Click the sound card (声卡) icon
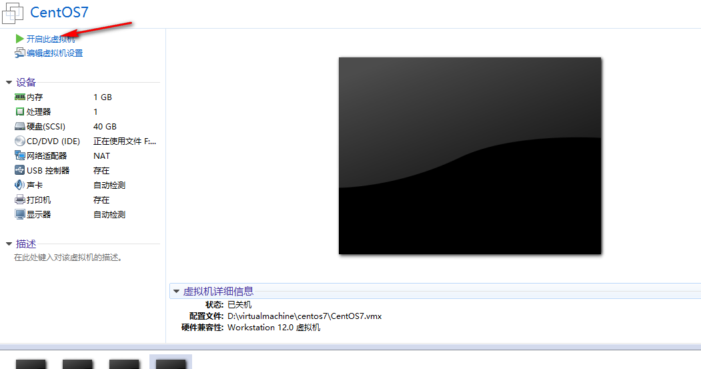Screen dimensions: 701x369 click(19, 185)
